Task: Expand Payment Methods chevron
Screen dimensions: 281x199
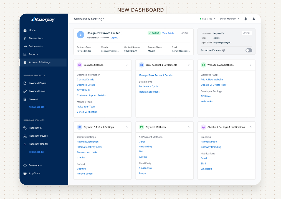Action: pos(189,127)
